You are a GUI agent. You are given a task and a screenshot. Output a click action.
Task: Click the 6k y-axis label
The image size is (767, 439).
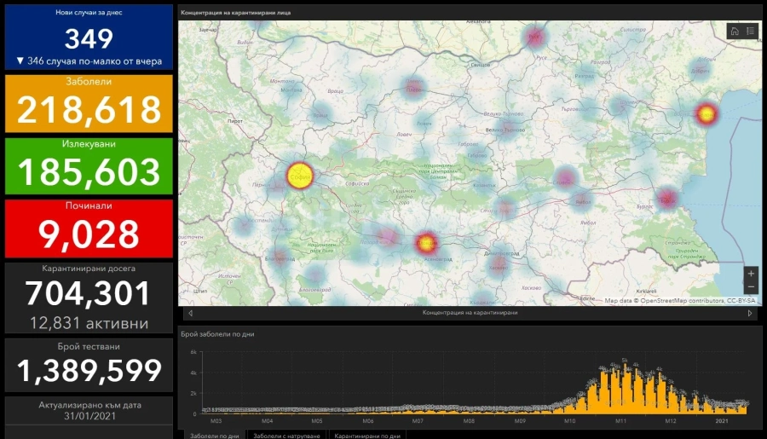193,352
